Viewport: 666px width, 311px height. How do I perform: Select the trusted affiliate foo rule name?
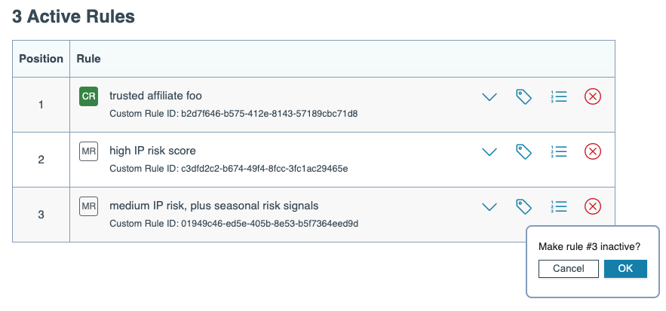point(155,96)
